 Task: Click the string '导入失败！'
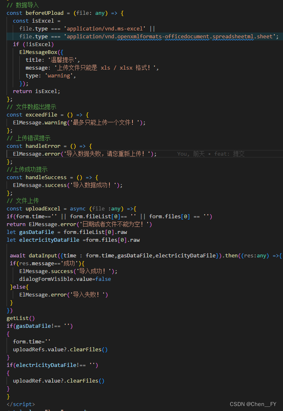tap(87, 294)
